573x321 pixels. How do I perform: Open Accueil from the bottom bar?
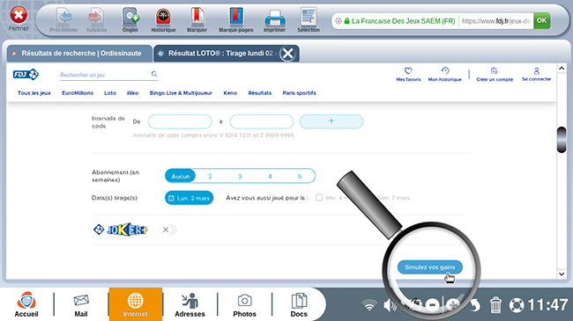(x=26, y=304)
